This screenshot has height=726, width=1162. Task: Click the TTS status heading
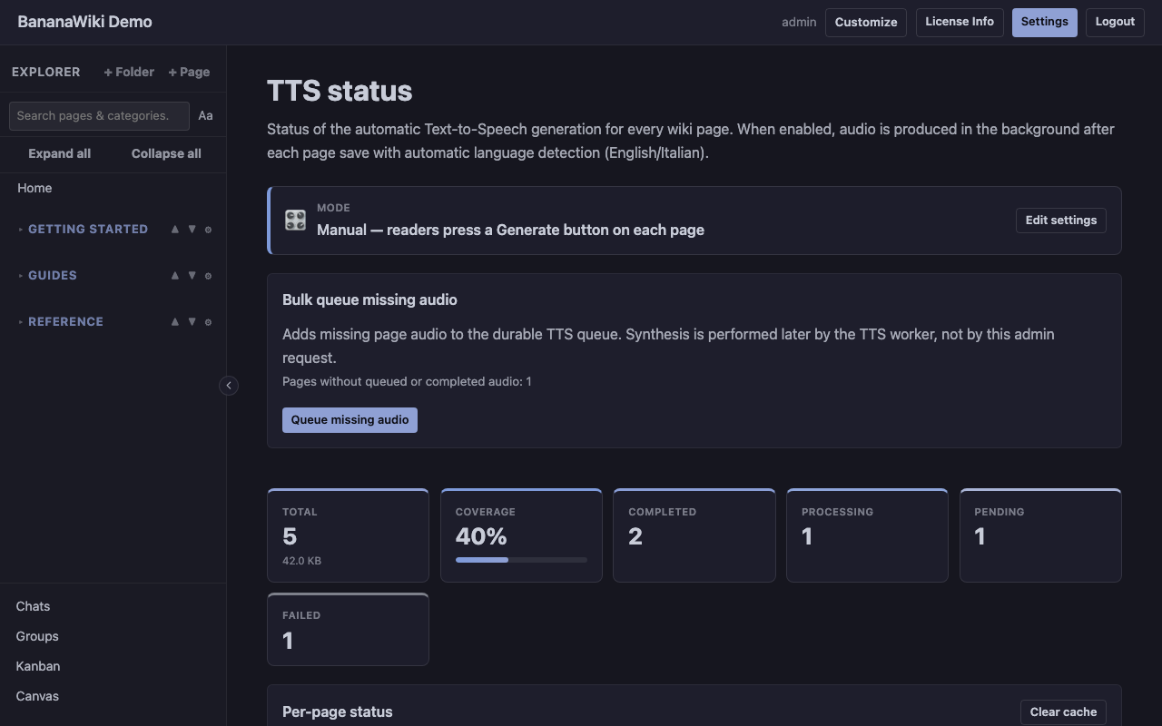click(340, 91)
